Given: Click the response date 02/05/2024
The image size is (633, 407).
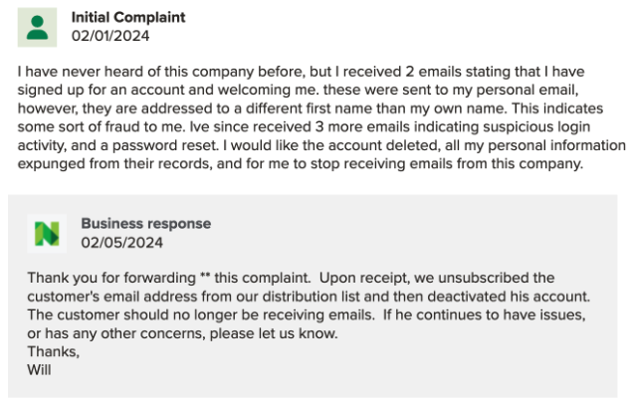Looking at the screenshot, I should (122, 242).
